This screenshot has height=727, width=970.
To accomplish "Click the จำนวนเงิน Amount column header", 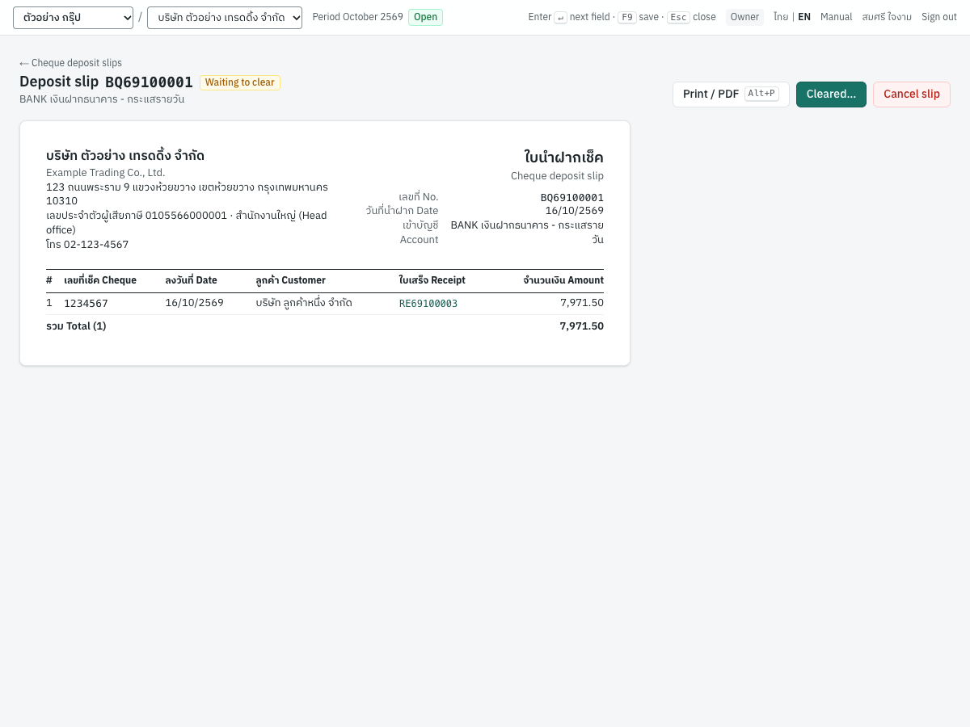I will point(563,280).
